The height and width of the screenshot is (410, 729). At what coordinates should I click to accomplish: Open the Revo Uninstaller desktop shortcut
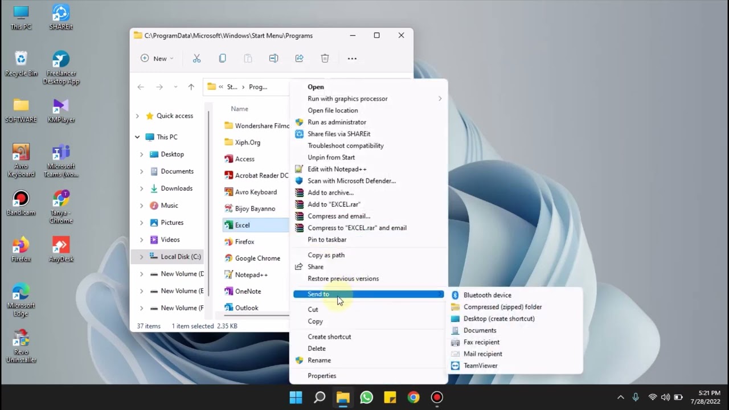[x=21, y=346]
